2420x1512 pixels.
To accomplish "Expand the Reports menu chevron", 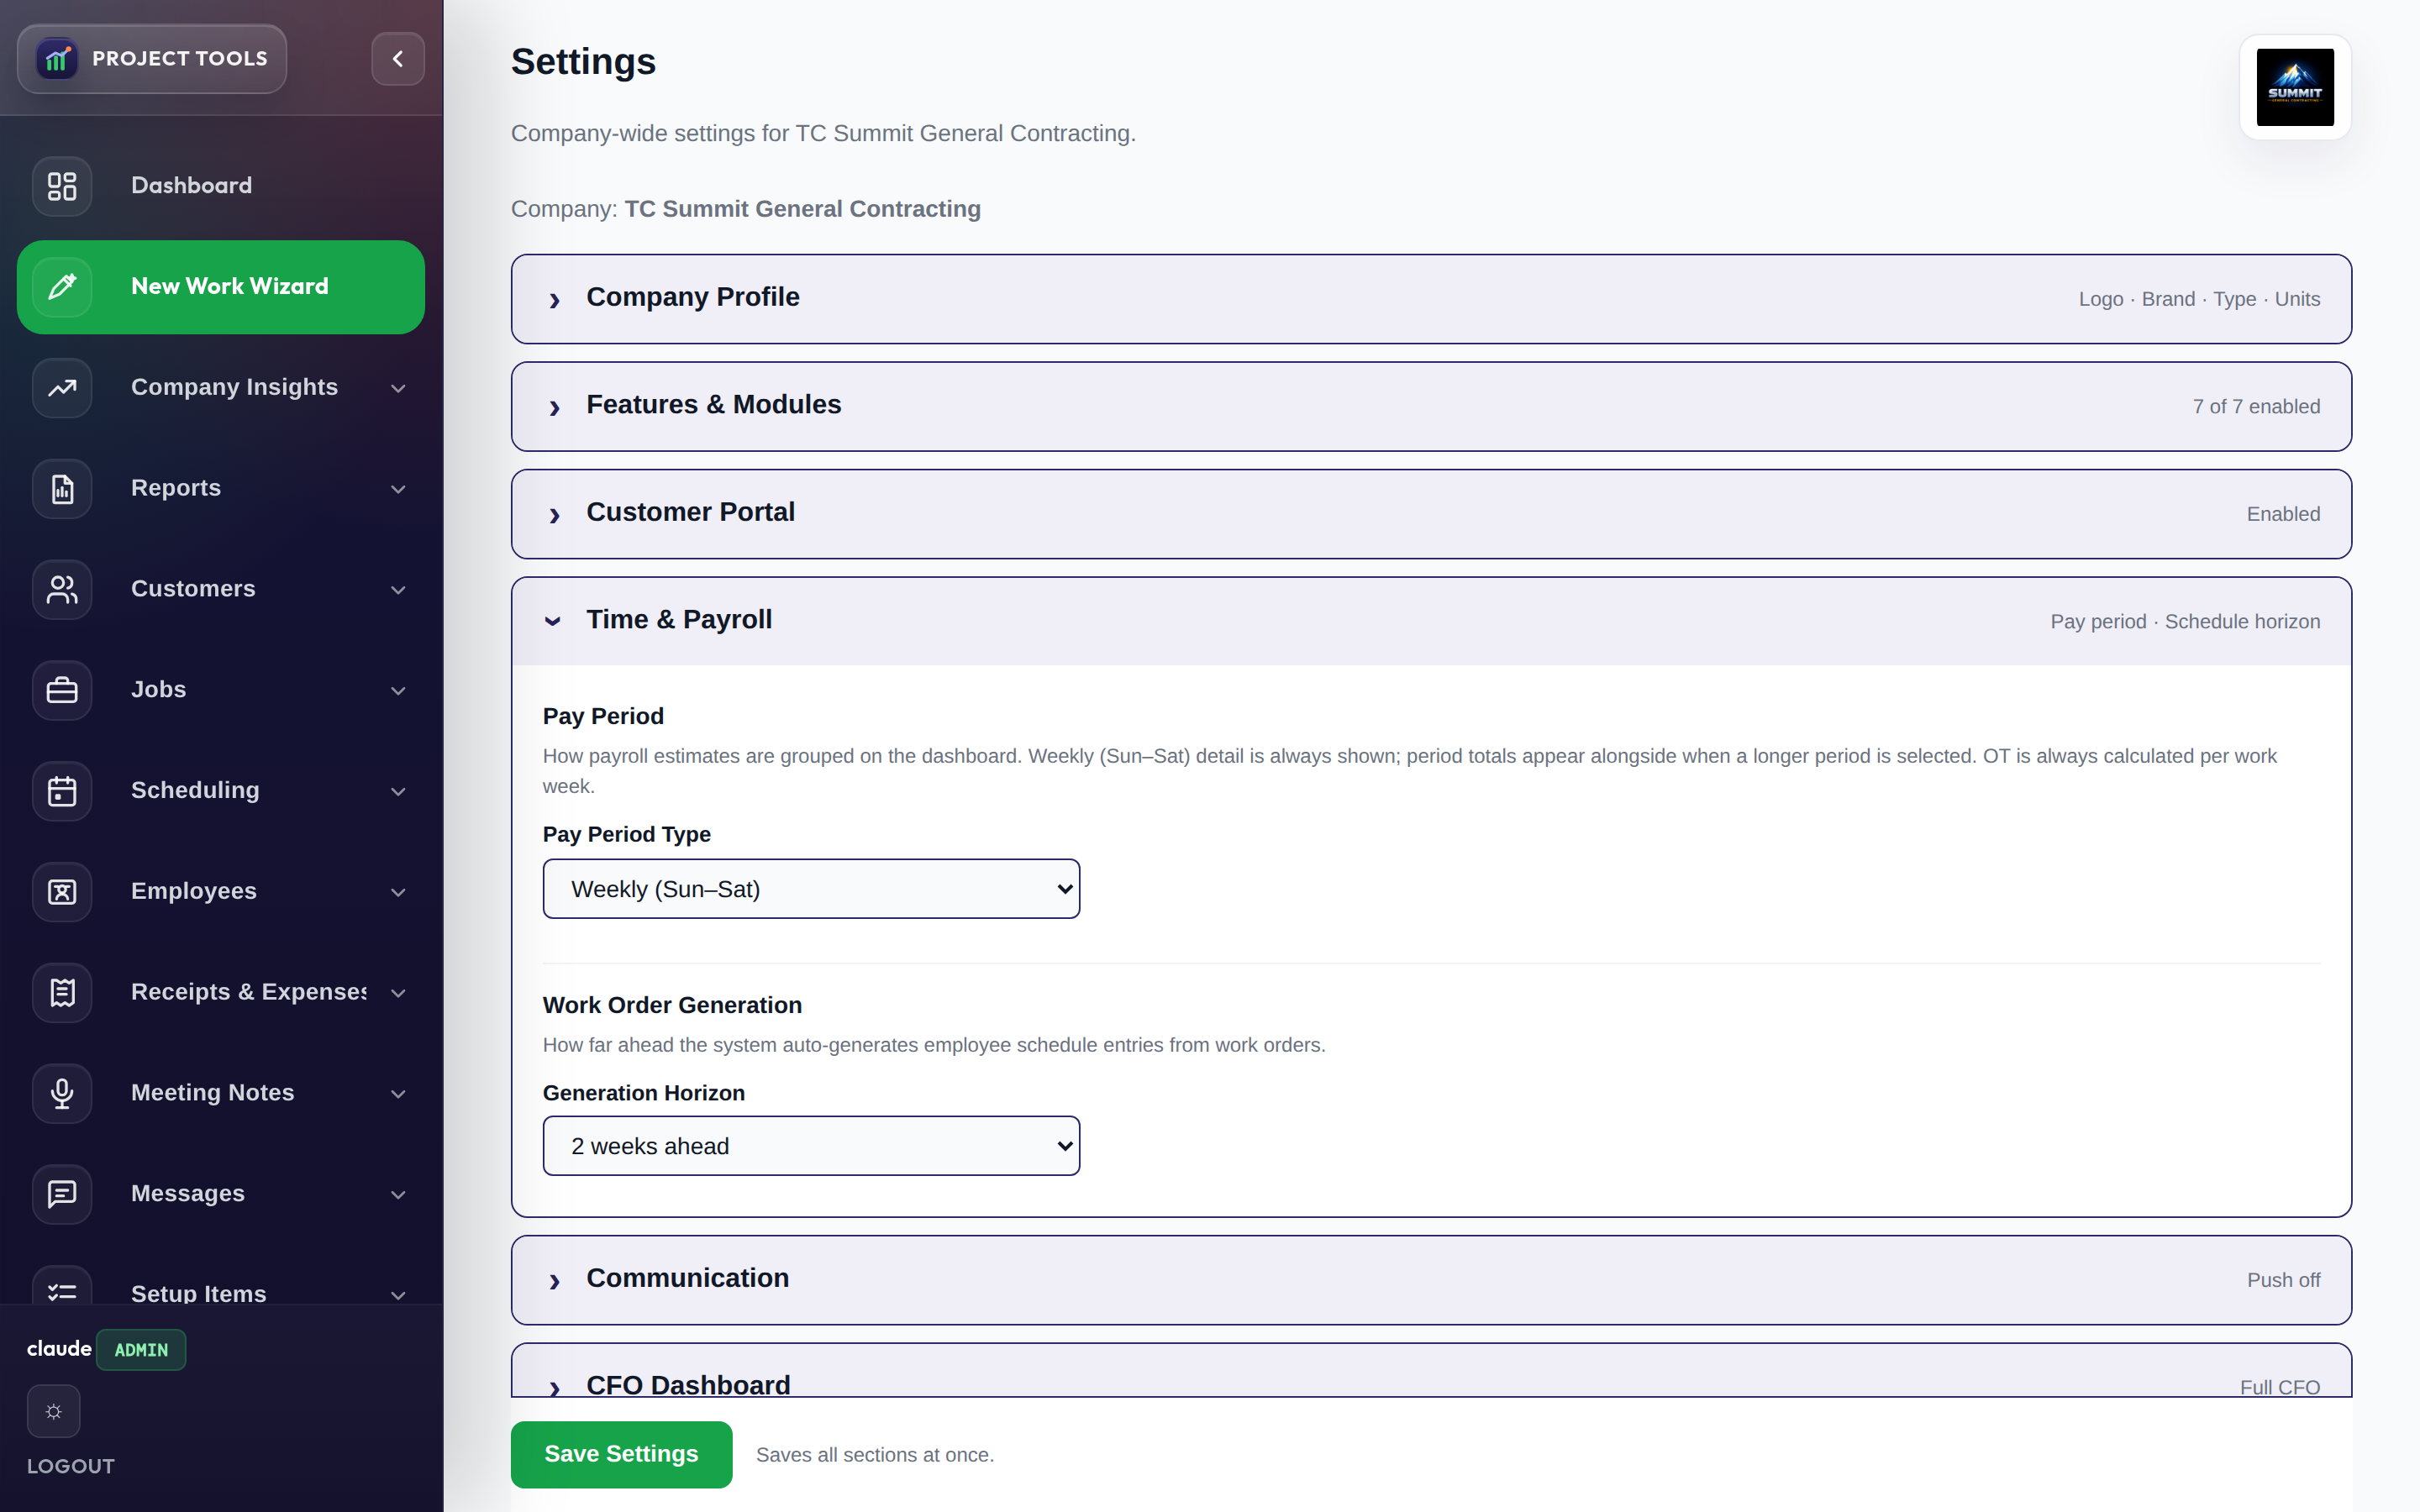I will click(398, 489).
